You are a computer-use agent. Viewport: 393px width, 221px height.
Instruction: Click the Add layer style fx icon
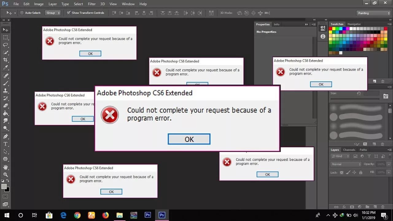pos(344,207)
